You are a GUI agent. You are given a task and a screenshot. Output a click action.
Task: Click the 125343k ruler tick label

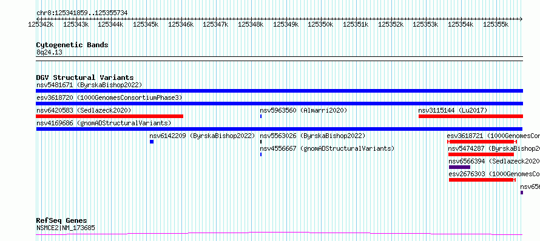coord(76,24)
